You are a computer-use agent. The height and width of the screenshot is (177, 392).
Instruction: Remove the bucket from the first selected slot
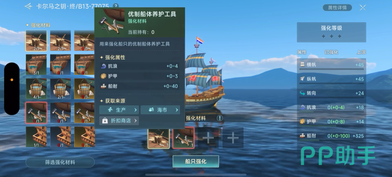click(159, 138)
